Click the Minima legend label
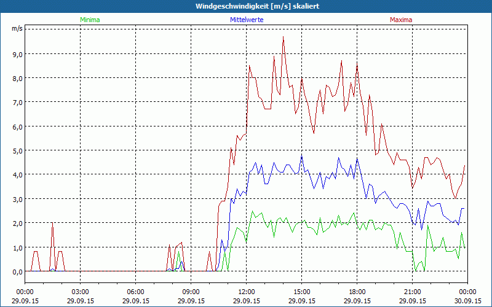This screenshot has height=307, width=492. pos(90,20)
